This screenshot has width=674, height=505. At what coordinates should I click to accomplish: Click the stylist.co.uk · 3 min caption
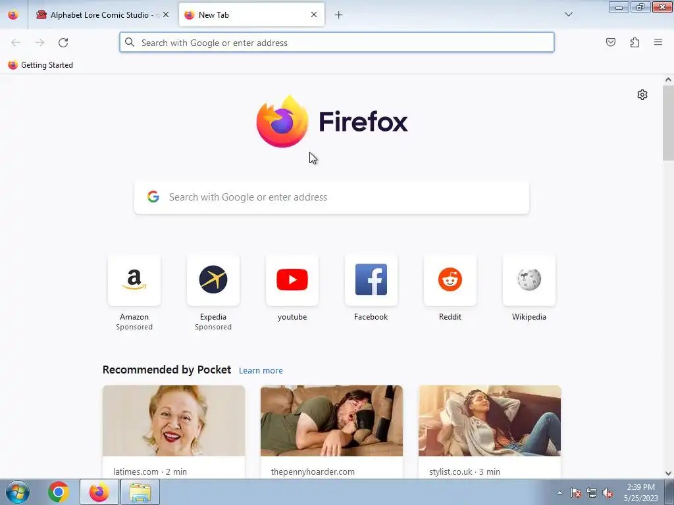(x=465, y=471)
